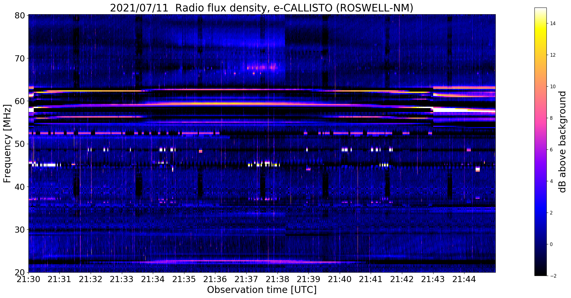Click the 20 MHz frequency tick label
Viewport: 571px width, 298px height.
[20, 272]
